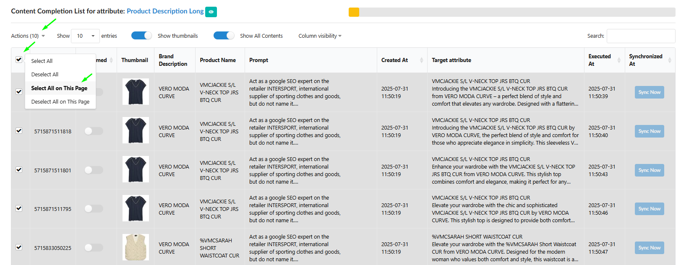
Task: Choose Deselect All on This Page
Action: (60, 101)
